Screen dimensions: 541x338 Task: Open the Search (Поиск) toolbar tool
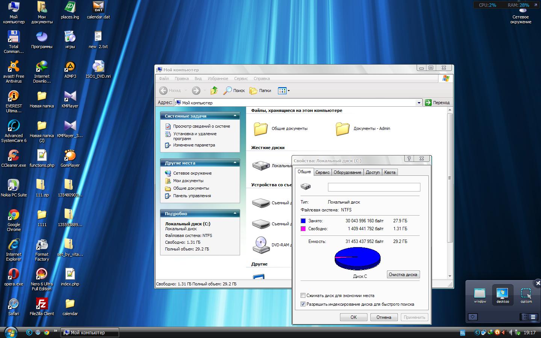point(234,91)
